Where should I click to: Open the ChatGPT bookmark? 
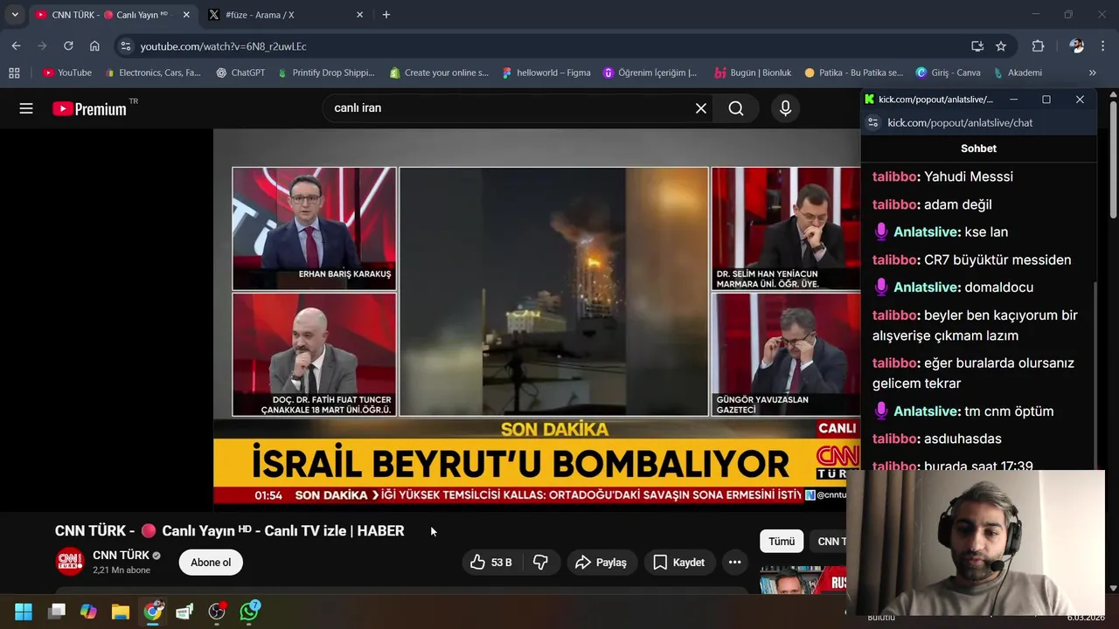coord(240,73)
